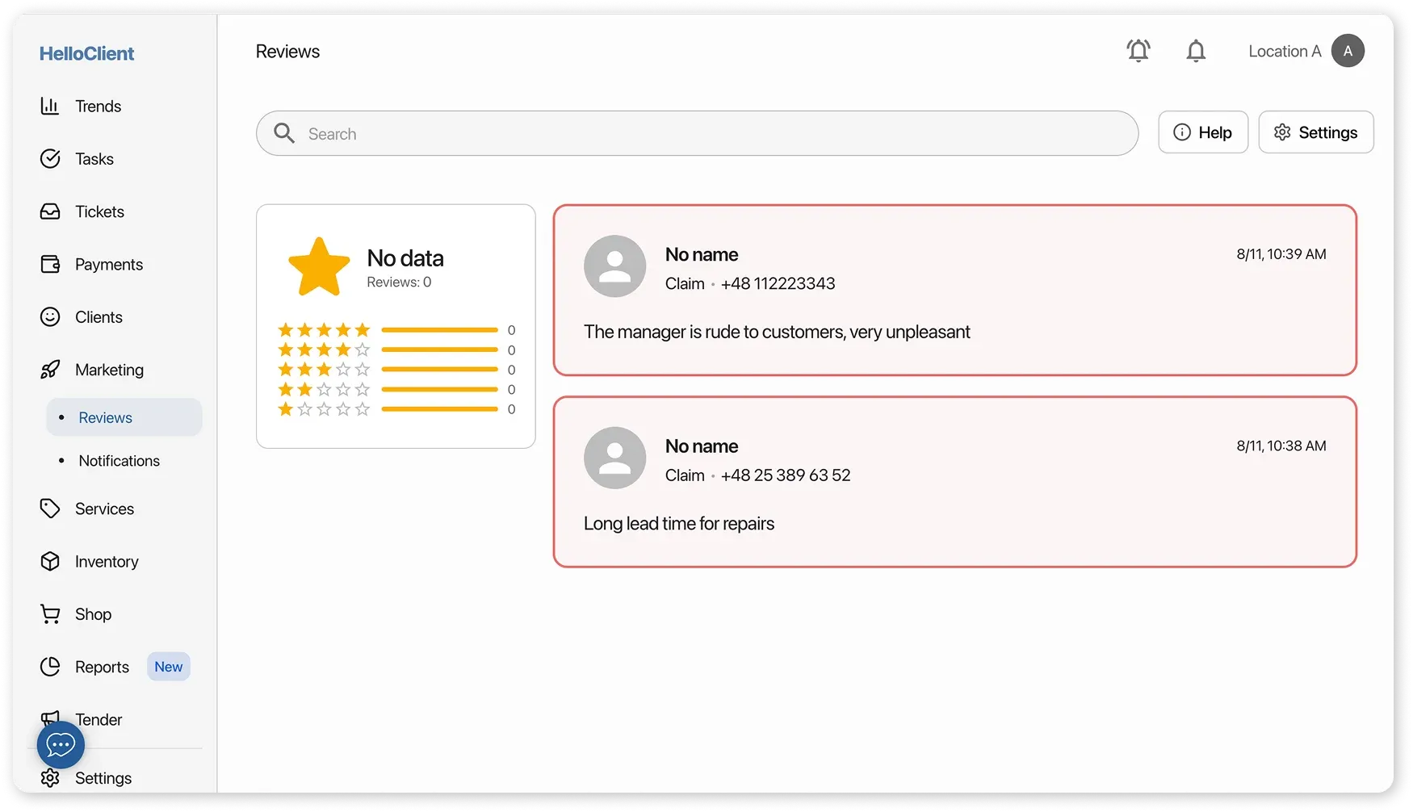The image size is (1413, 812).
Task: Click the Clients smiley face icon
Action: pos(50,317)
